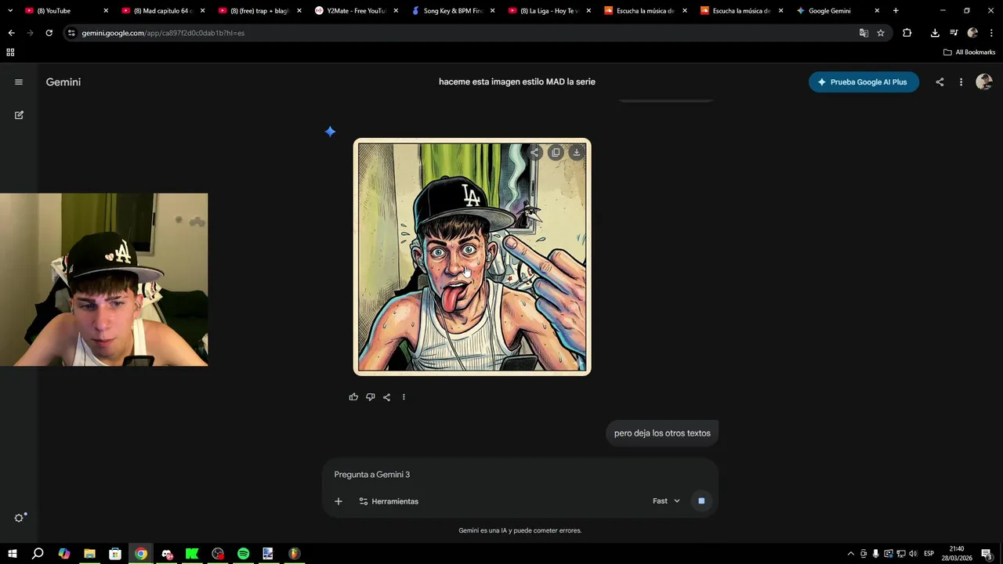Bookmark this page with the star icon
The image size is (1003, 564).
tap(881, 33)
